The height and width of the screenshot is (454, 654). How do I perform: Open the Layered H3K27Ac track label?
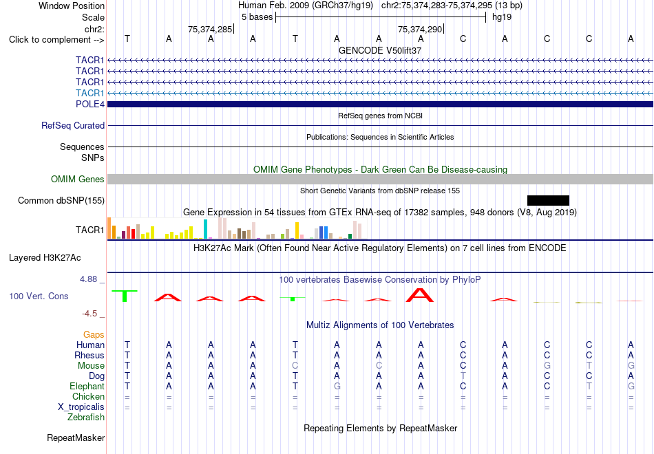(x=45, y=258)
